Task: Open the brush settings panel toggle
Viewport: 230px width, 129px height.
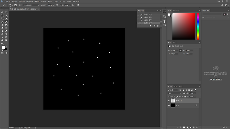Action: (x=15, y=5)
